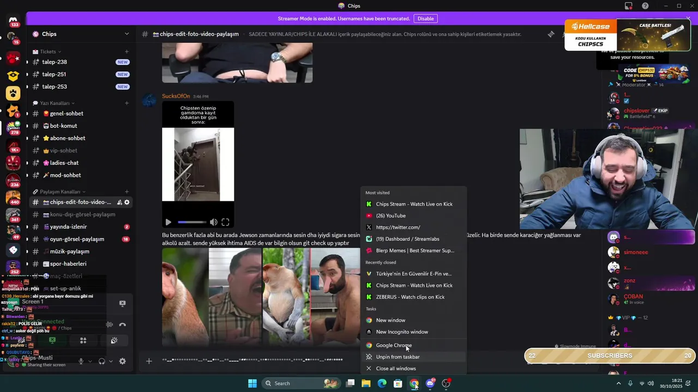
Task: Click chipslover in member list
Action: (x=636, y=111)
